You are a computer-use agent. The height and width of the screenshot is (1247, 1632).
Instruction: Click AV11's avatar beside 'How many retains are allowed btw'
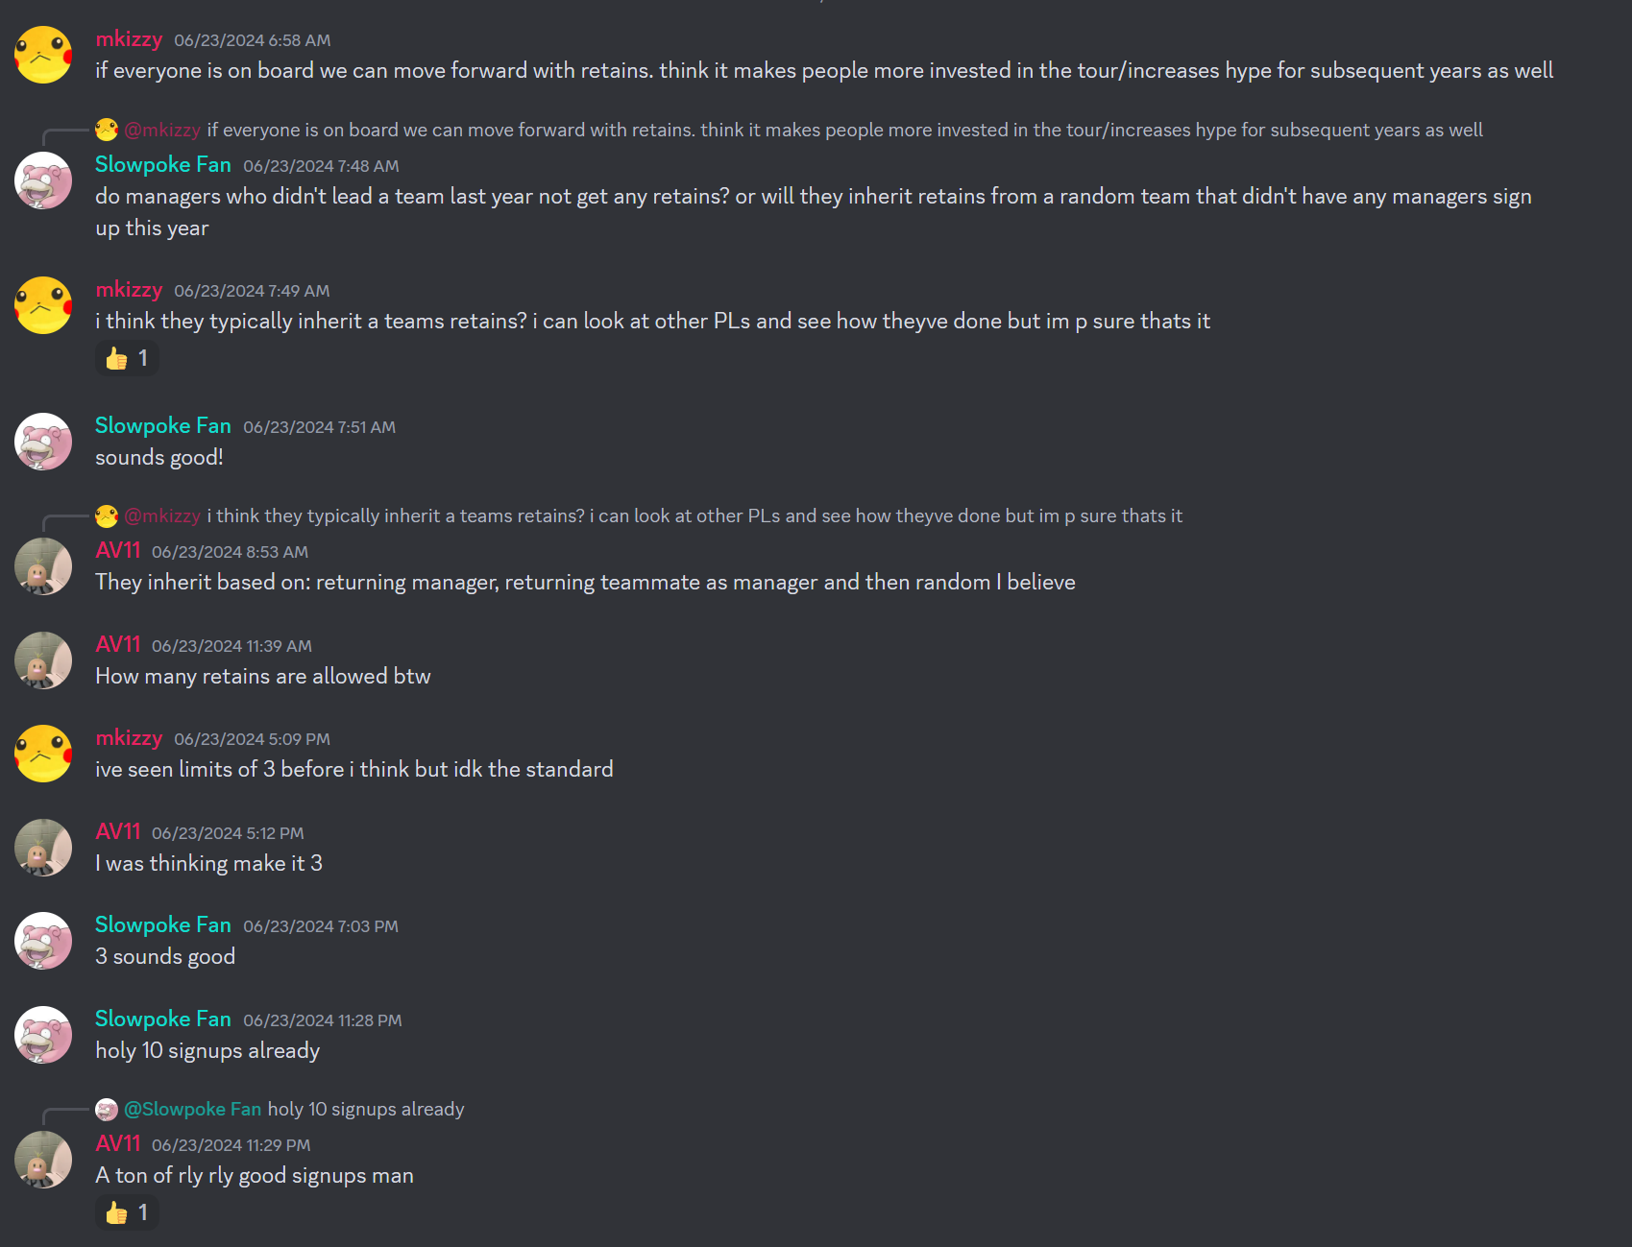click(x=43, y=660)
